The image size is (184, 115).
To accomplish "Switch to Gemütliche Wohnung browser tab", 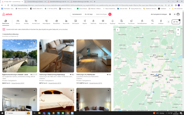I will 58,2.
